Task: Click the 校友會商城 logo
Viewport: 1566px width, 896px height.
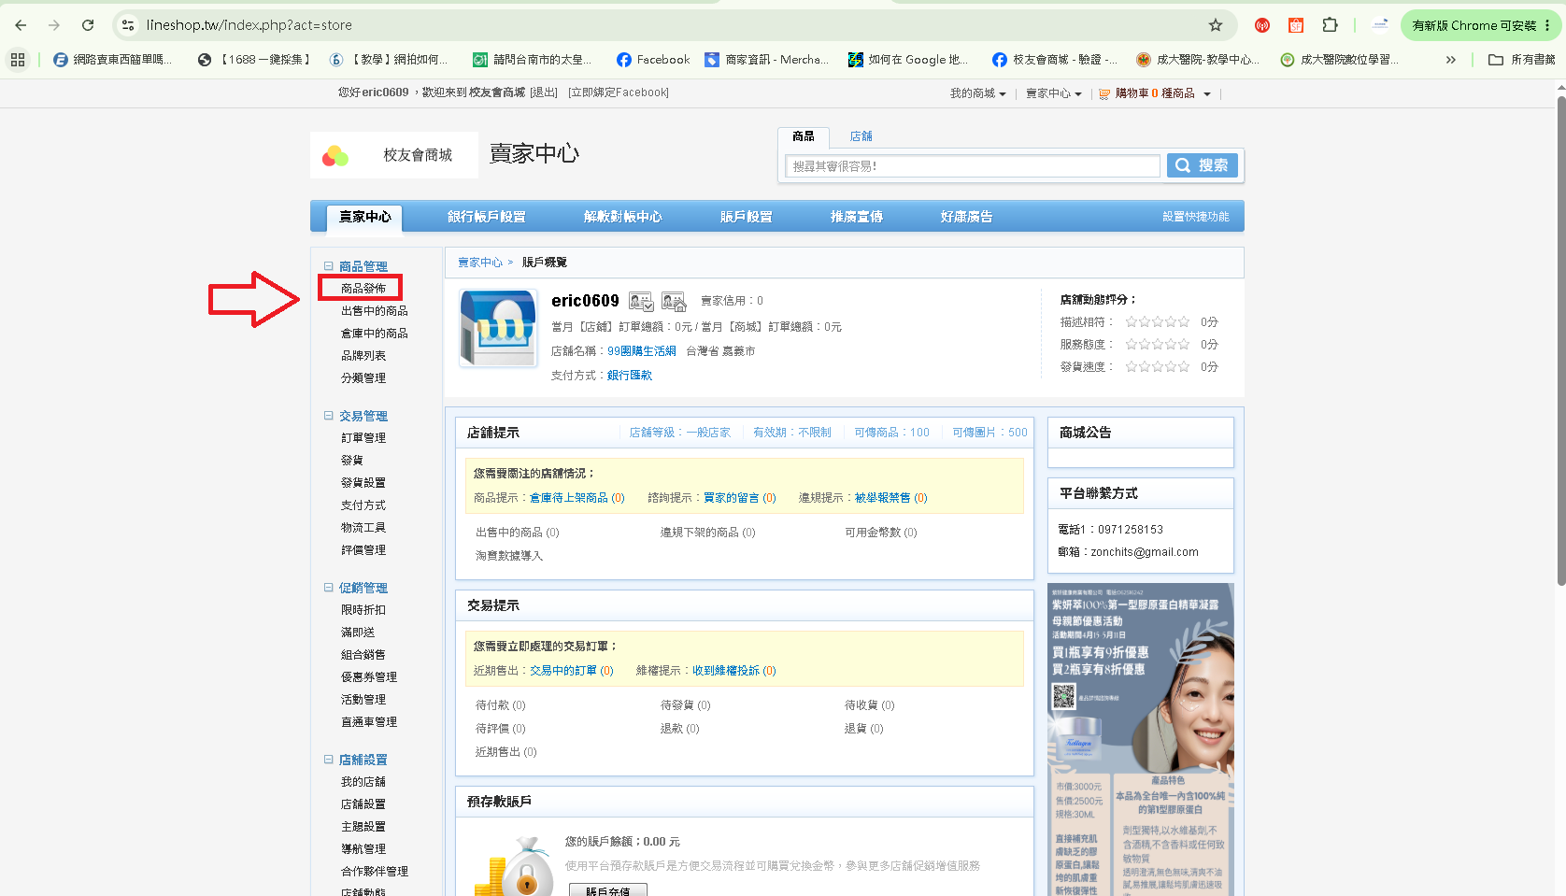Action: point(393,155)
